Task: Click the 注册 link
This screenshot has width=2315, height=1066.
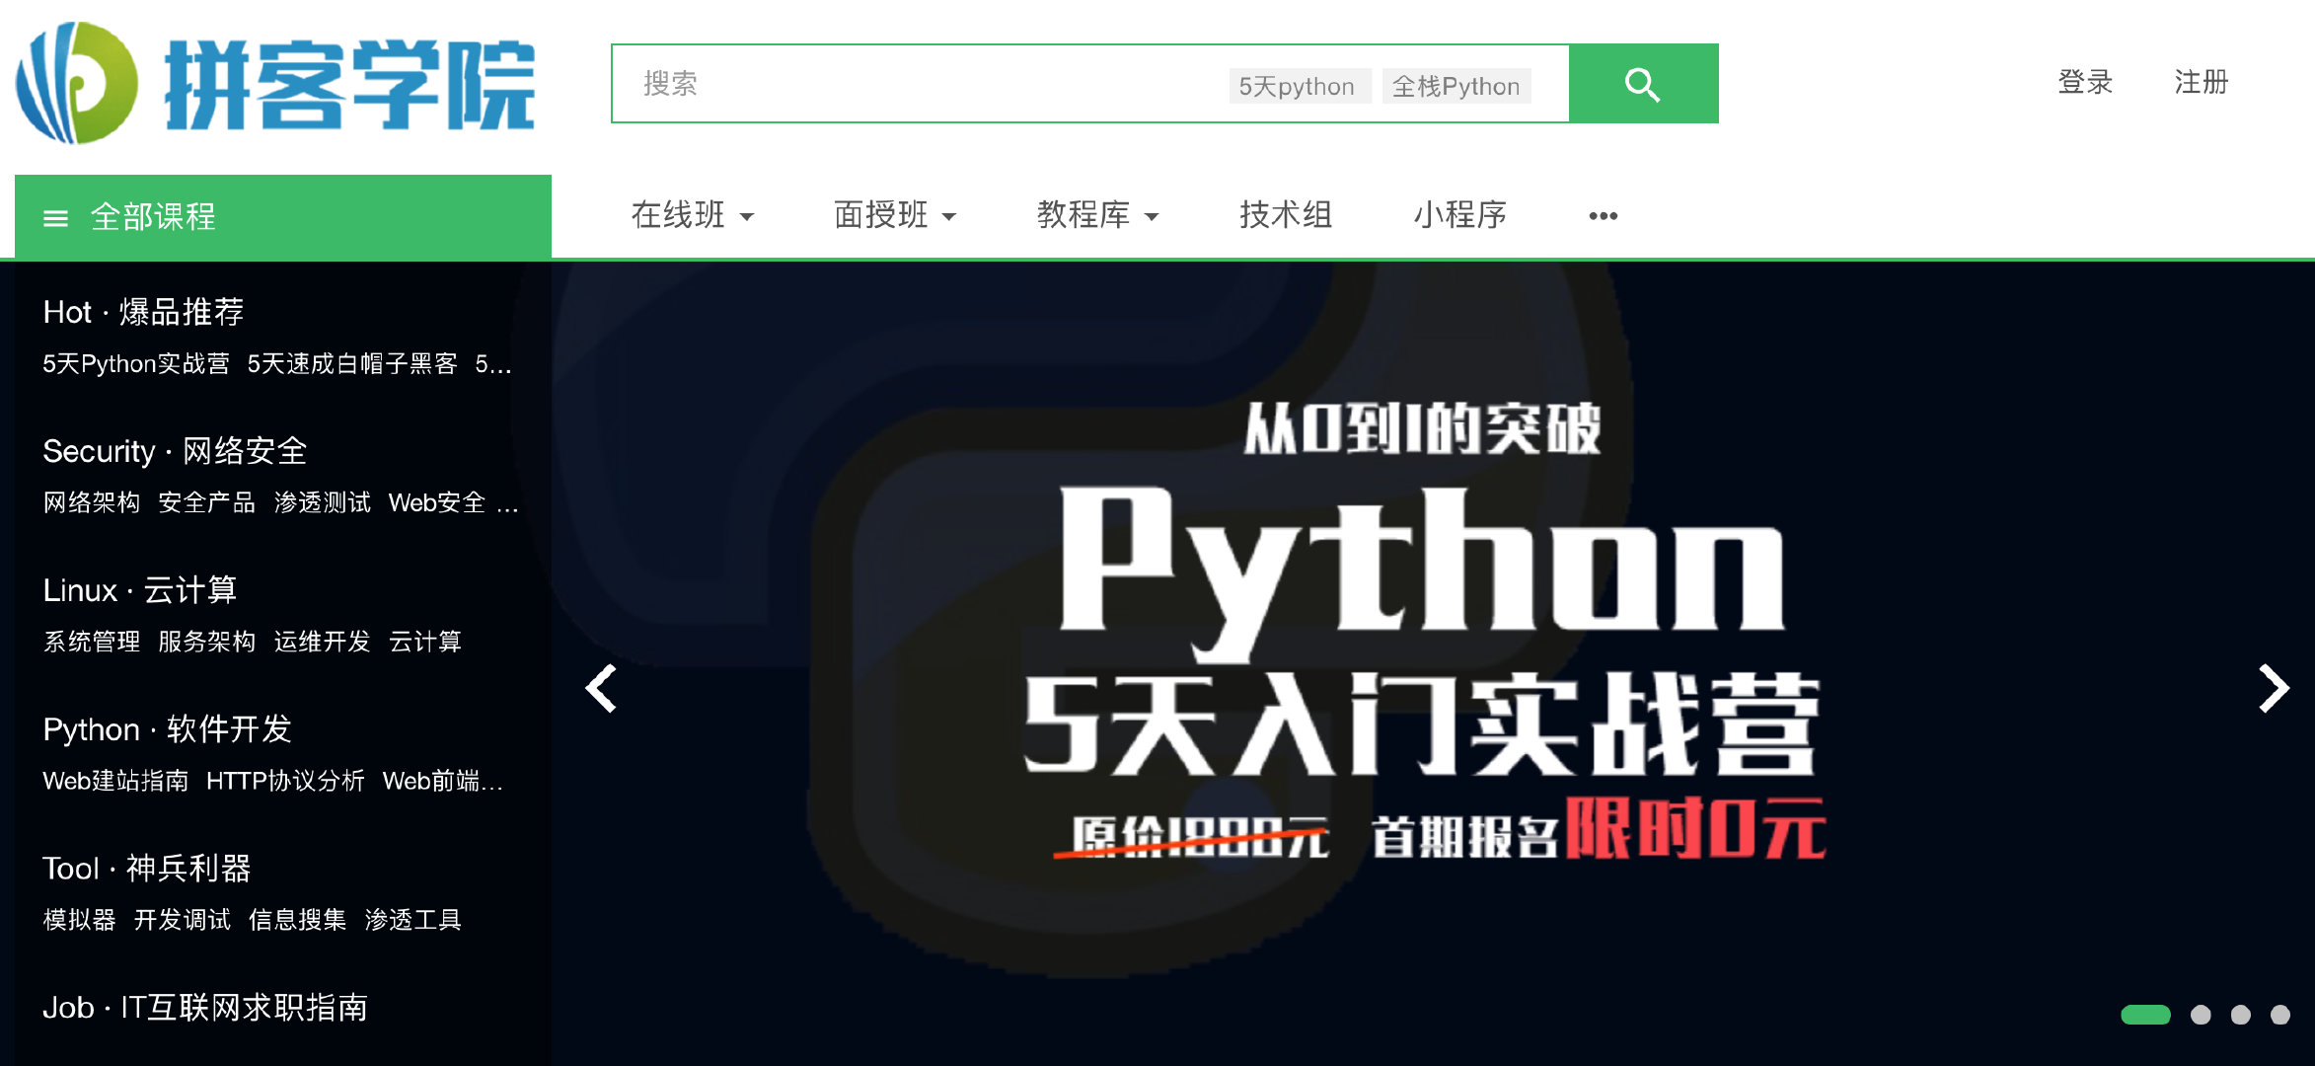Action: point(2202,82)
